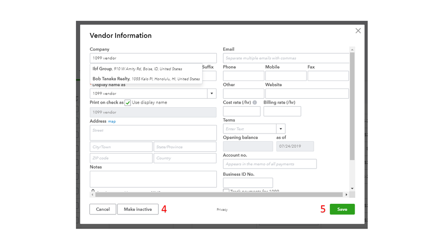Click the Cancel button
The height and width of the screenshot is (250, 444).
[x=103, y=209]
